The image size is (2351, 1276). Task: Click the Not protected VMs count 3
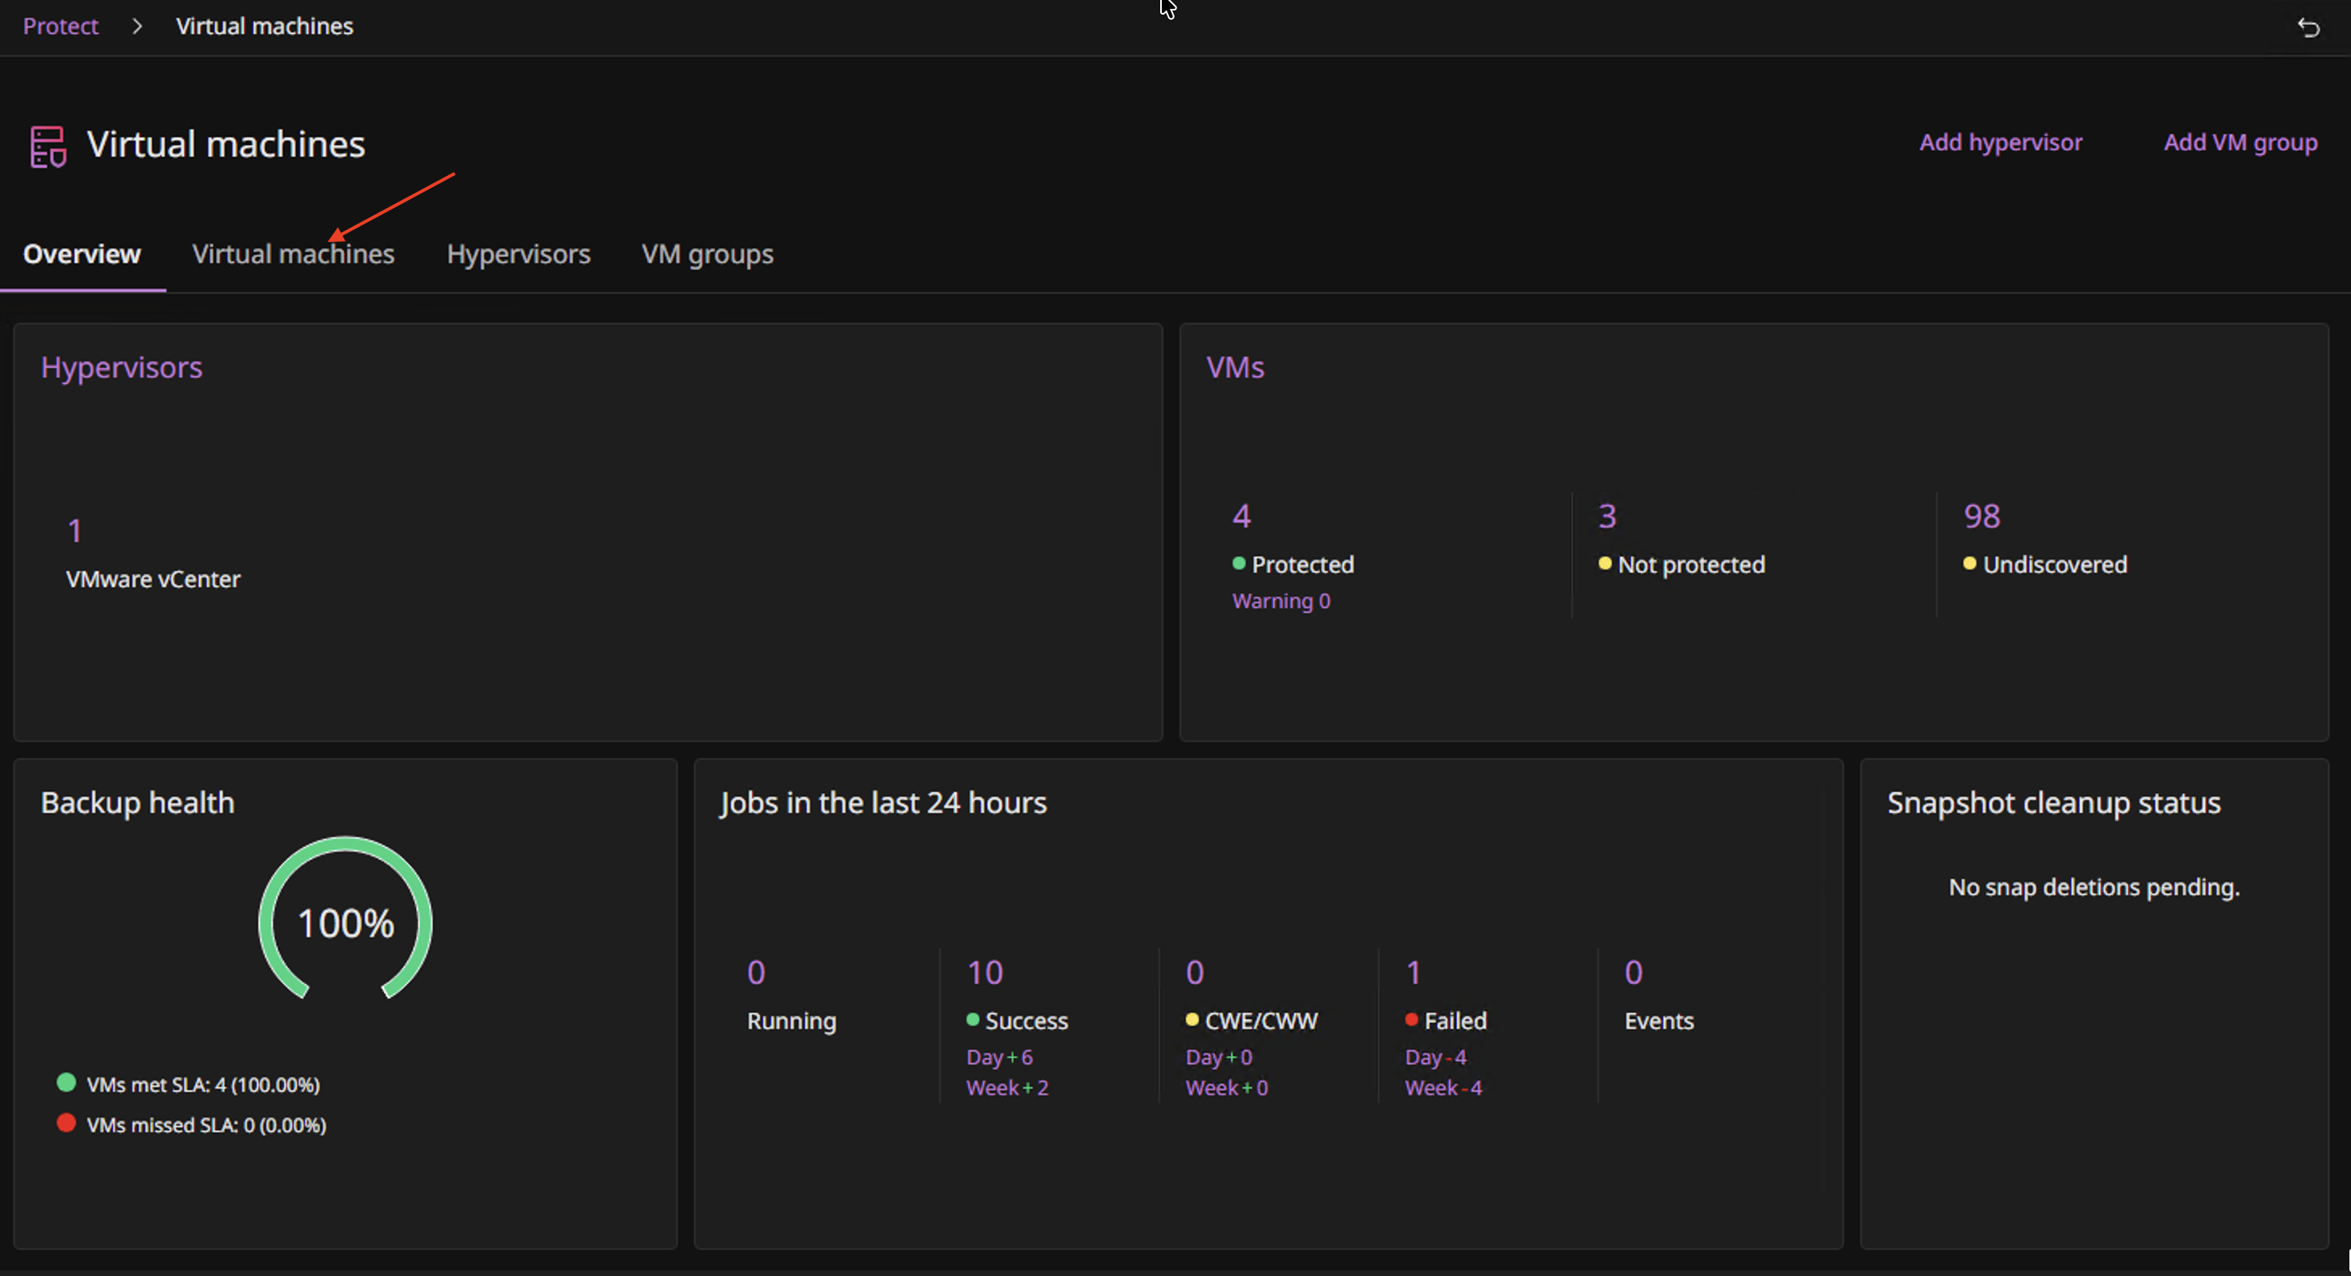tap(1607, 516)
